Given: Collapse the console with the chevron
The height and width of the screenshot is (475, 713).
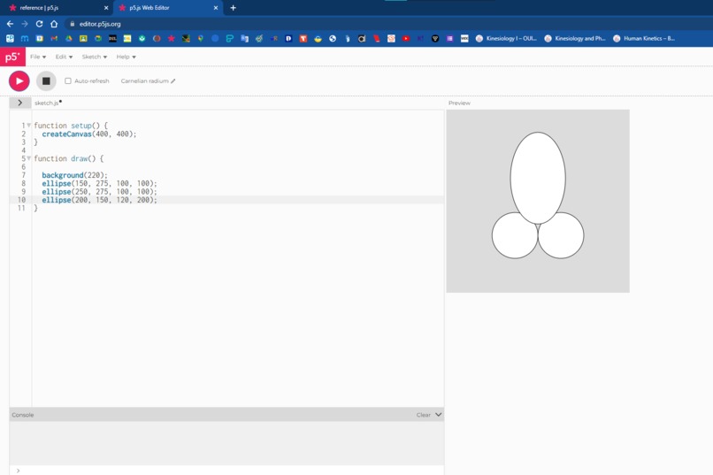Looking at the screenshot, I should (x=439, y=415).
